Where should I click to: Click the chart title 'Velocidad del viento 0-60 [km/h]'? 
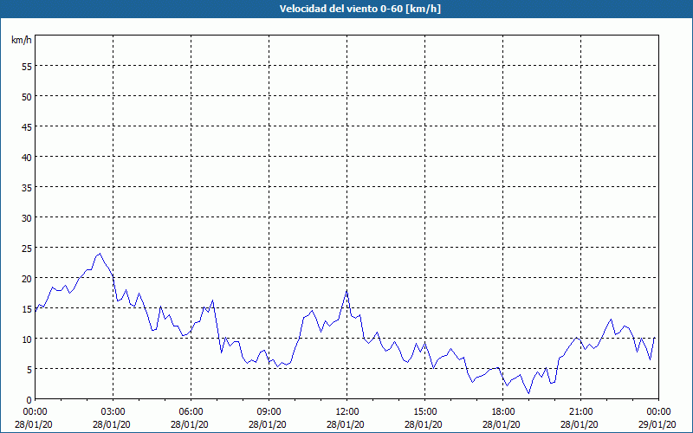tap(359, 9)
